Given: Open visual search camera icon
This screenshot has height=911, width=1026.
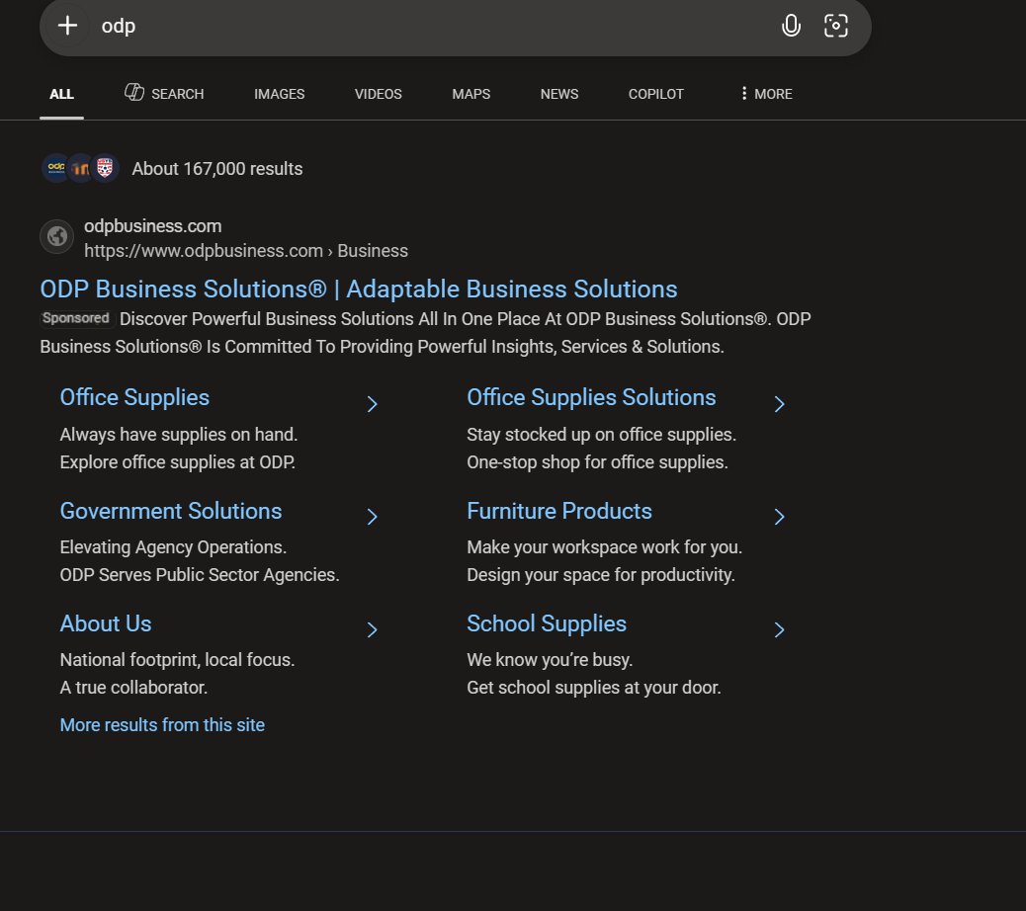Looking at the screenshot, I should click(x=835, y=26).
